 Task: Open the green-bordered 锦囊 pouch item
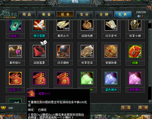tap(135, 52)
